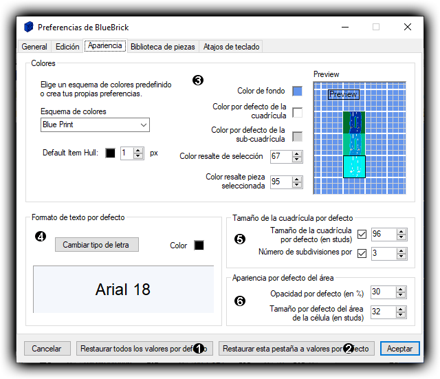The height and width of the screenshot is (379, 440).
Task: Click the area cell size field
Action: click(384, 312)
